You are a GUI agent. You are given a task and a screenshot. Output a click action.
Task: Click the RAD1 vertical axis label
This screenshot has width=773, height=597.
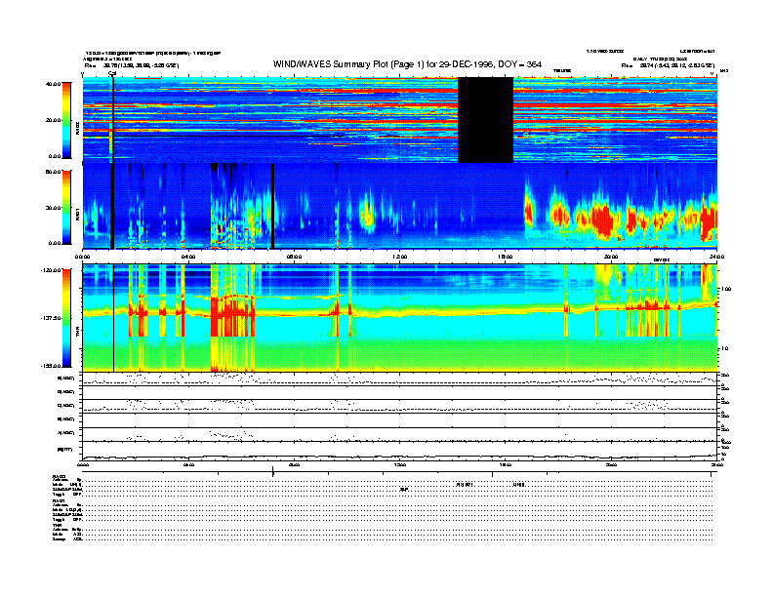tap(77, 214)
